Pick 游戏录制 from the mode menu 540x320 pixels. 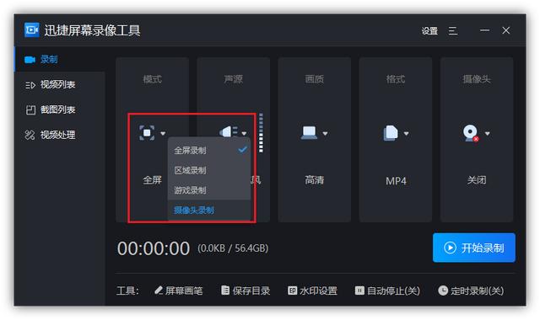pyautogui.click(x=209, y=190)
